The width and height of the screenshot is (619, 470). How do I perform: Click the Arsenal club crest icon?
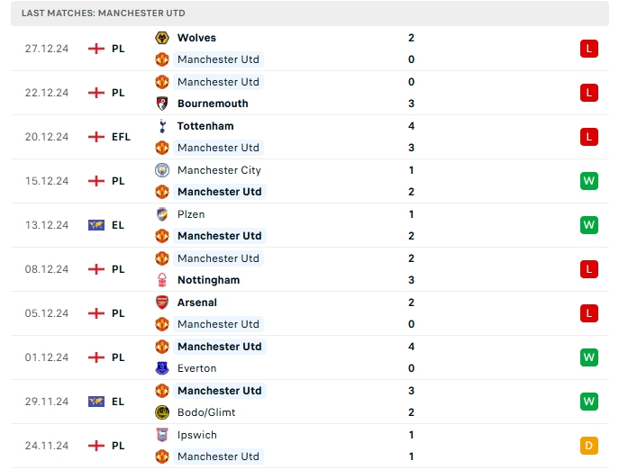[x=162, y=303]
